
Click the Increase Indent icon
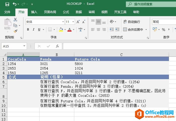[117, 29]
